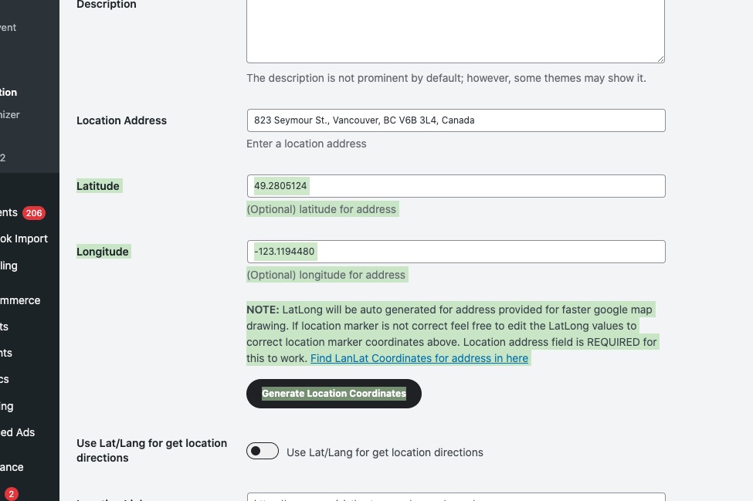Focus the Latitude input field
The height and width of the screenshot is (501, 753).
(x=456, y=186)
